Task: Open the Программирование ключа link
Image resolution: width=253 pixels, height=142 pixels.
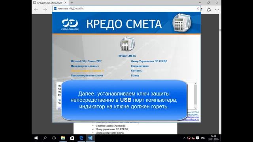Action: pyautogui.click(x=87, y=75)
